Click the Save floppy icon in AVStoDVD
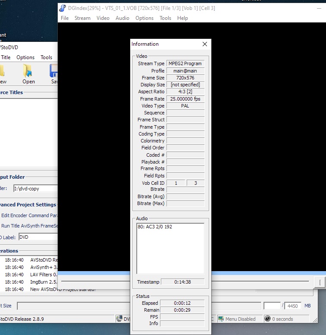Screen dimensions: 326x335 click(x=53, y=71)
